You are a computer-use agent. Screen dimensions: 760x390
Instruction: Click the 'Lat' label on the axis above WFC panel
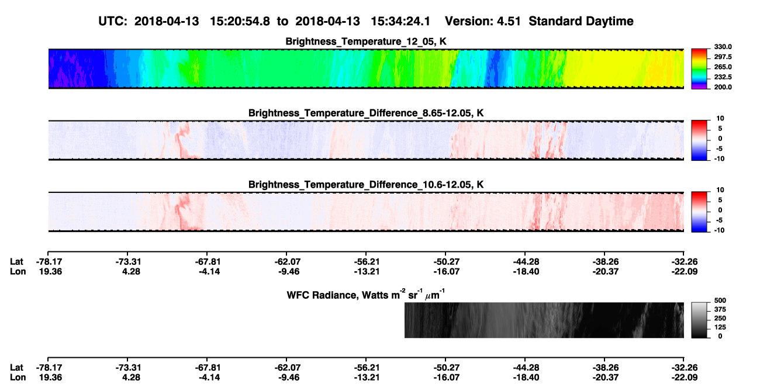pos(17,261)
